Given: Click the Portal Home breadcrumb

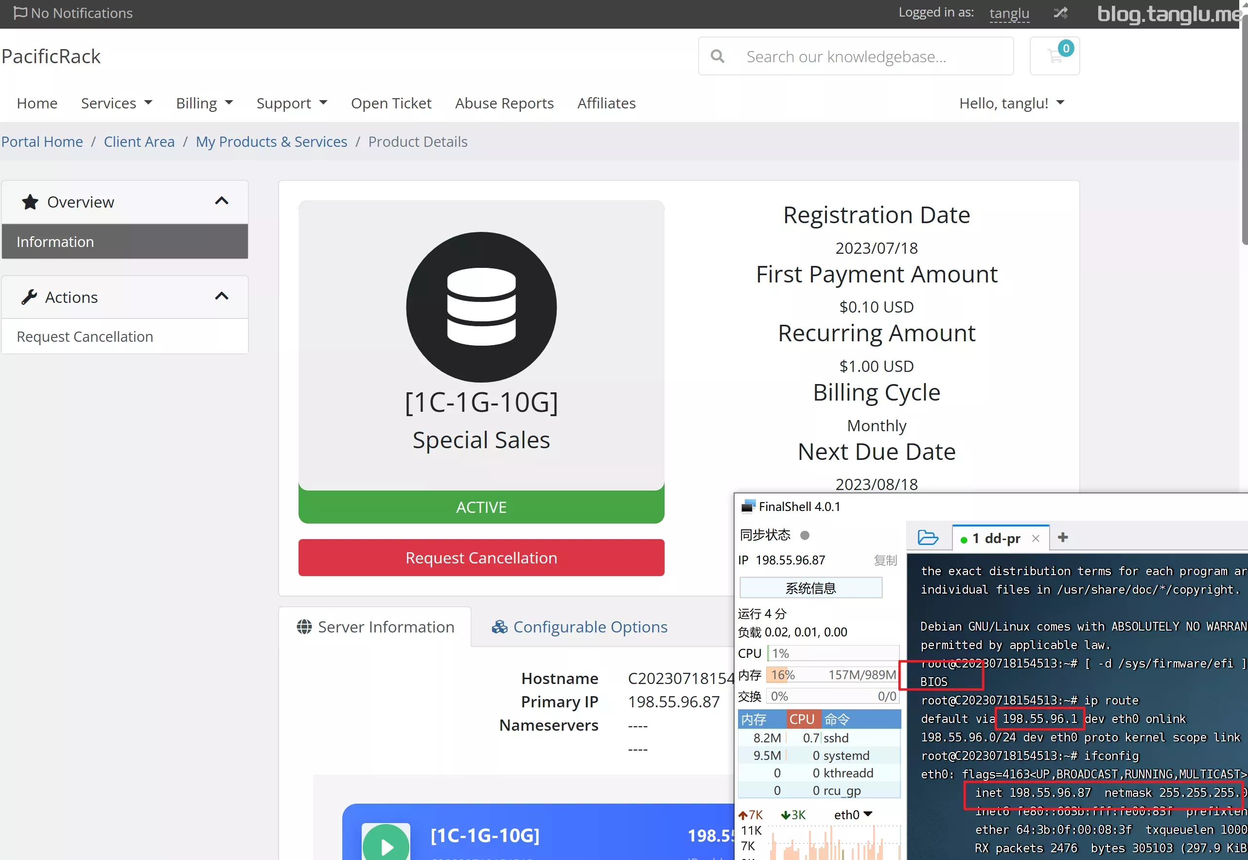Looking at the screenshot, I should tap(41, 141).
